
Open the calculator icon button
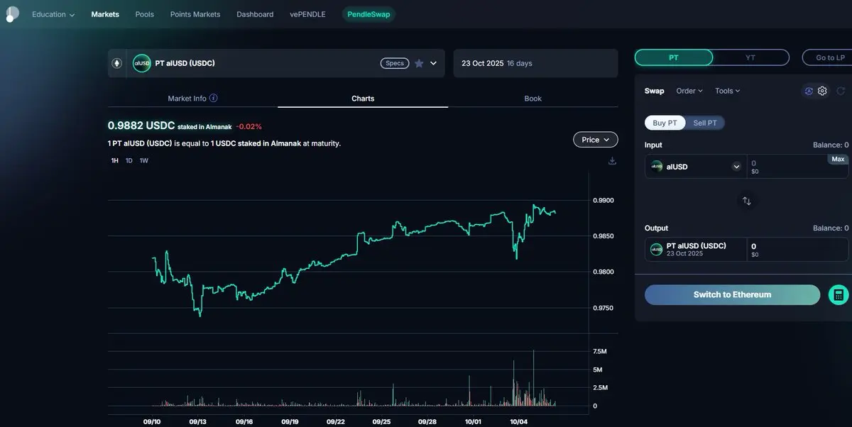coord(839,294)
